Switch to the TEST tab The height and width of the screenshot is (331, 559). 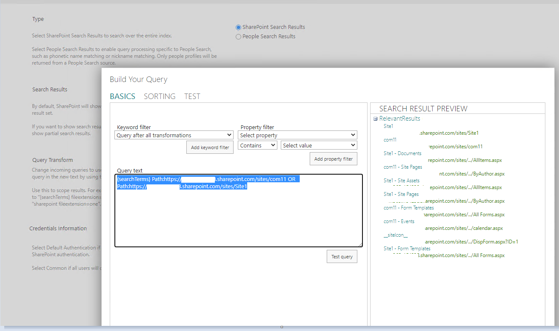192,96
